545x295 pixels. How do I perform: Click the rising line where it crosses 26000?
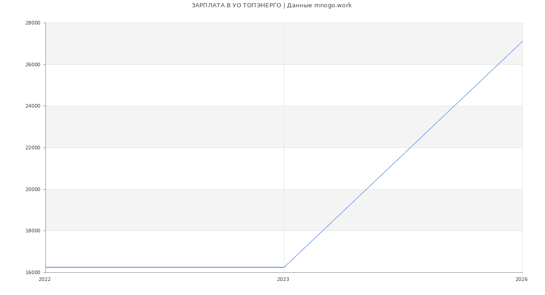click(x=498, y=64)
